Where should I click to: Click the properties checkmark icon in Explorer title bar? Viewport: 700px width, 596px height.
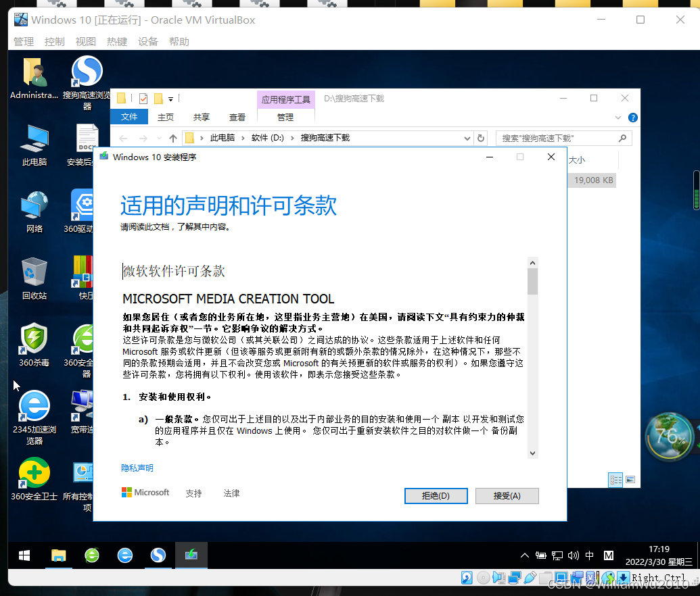tap(143, 99)
